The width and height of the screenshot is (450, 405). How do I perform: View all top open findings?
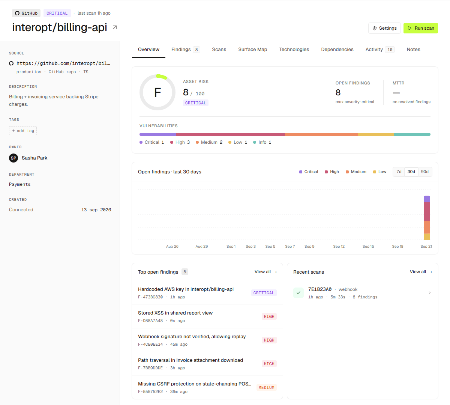point(265,272)
